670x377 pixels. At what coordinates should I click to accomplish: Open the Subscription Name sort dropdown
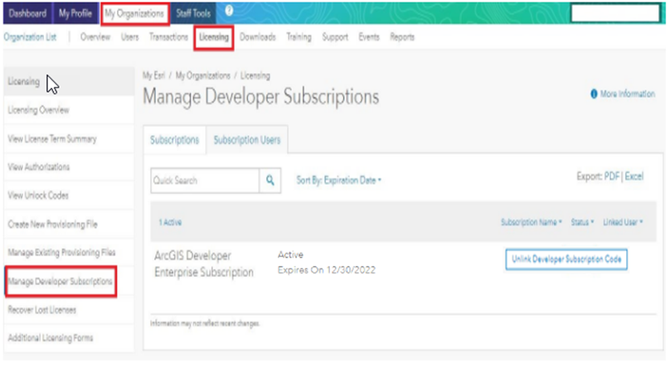[531, 223]
